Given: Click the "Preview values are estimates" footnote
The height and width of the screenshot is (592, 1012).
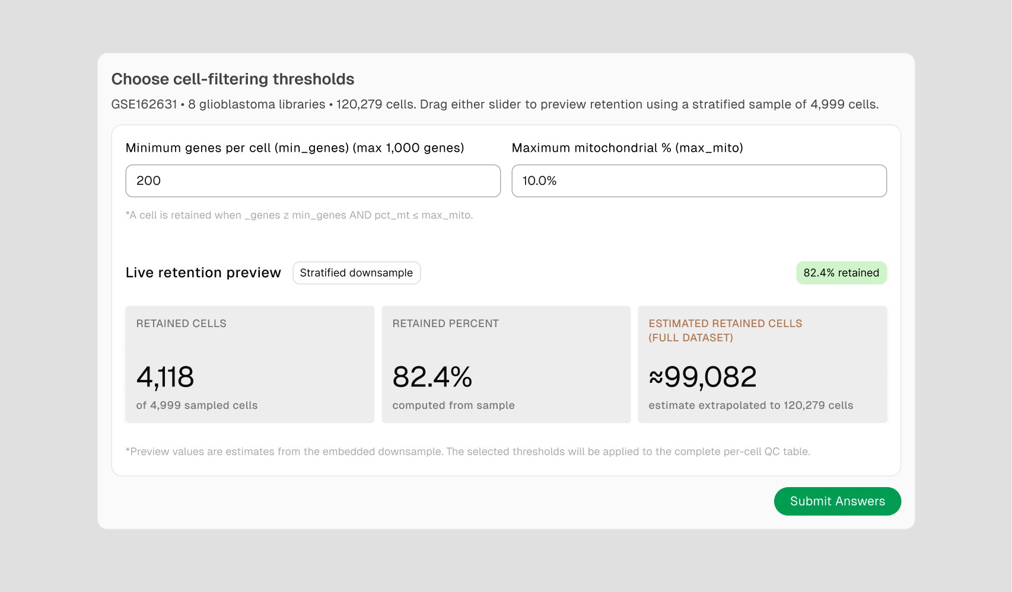Looking at the screenshot, I should click(x=468, y=452).
